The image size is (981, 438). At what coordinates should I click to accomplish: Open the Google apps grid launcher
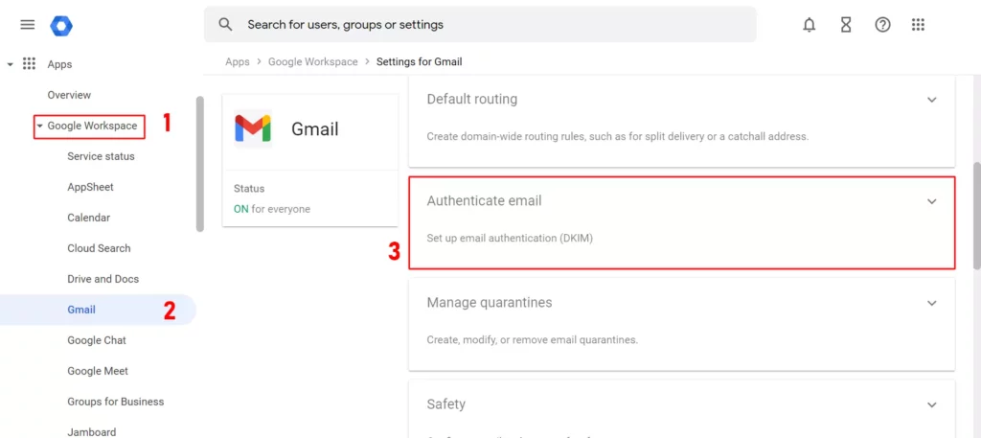[918, 25]
